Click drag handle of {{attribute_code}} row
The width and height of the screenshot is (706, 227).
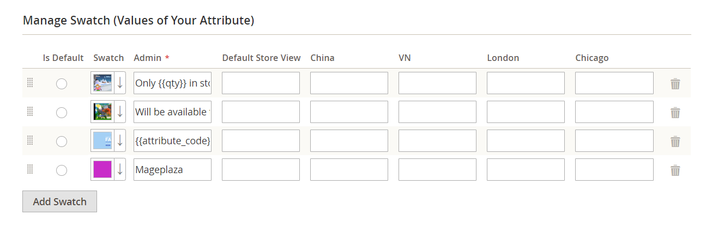[30, 140]
